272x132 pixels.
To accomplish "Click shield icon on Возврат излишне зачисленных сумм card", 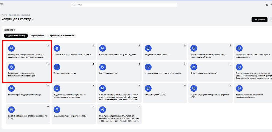I will (103, 88).
